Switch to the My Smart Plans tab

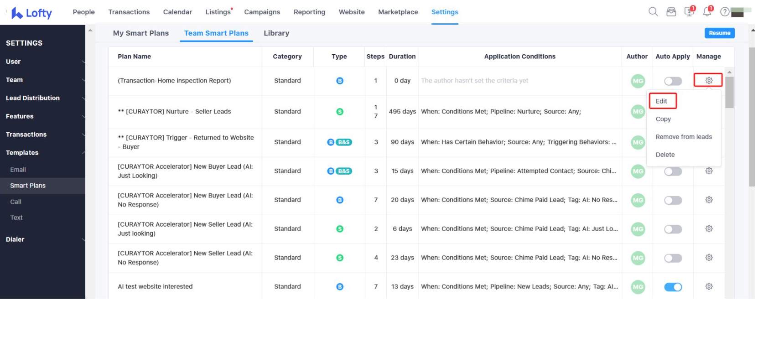[140, 33]
